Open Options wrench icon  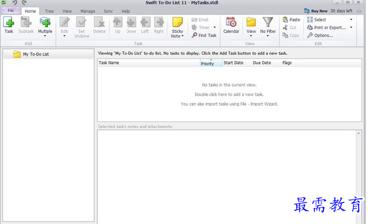tap(310, 35)
